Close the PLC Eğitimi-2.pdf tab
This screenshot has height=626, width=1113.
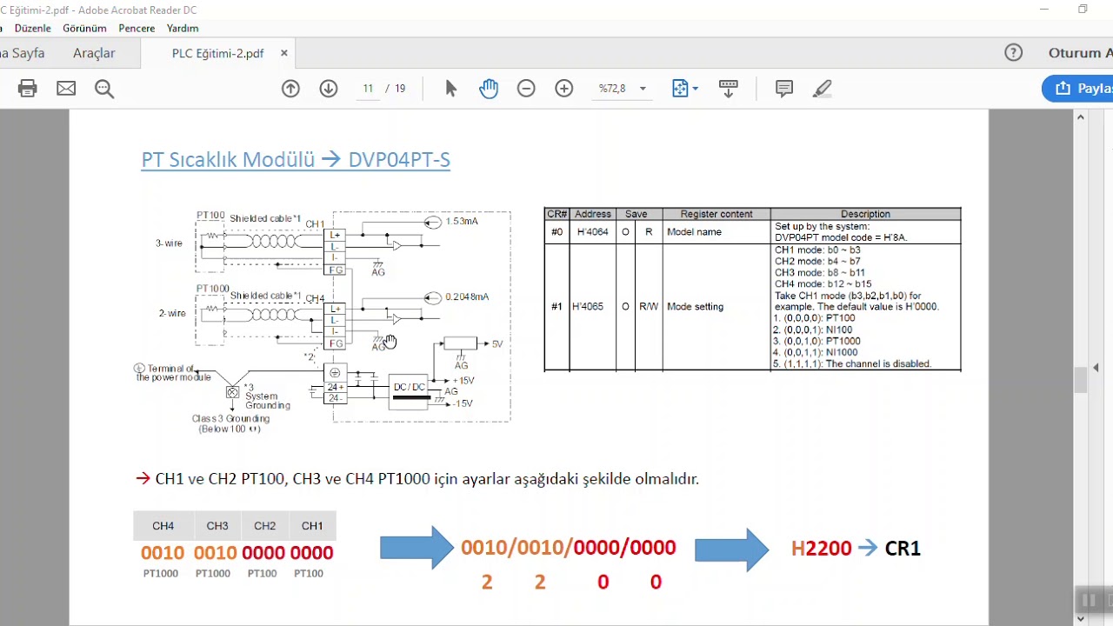click(283, 53)
